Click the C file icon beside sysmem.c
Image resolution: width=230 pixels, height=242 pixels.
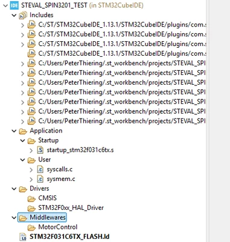click(x=40, y=179)
